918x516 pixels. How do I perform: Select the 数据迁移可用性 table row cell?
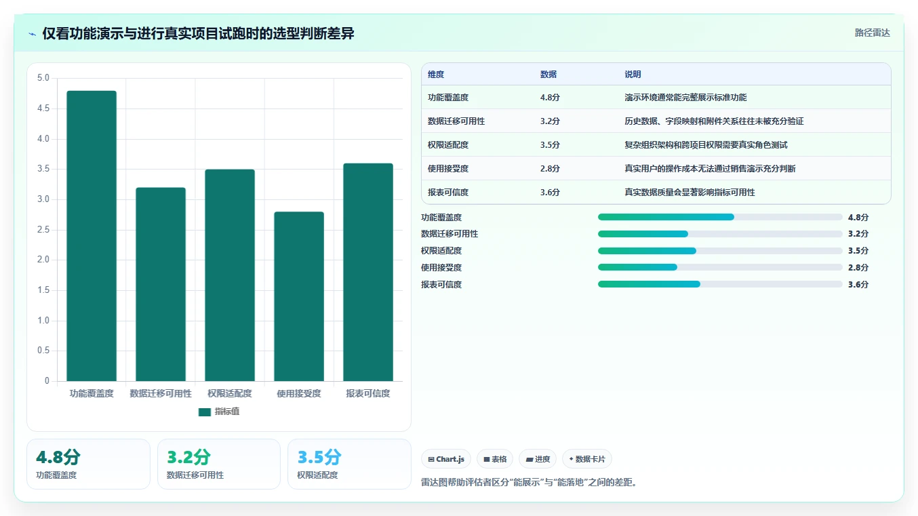[456, 121]
